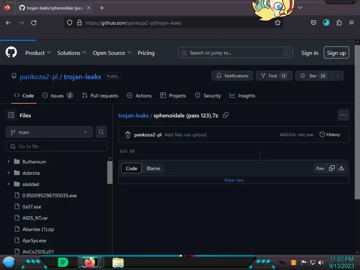The height and width of the screenshot is (270, 360).
Task: Click the Notifications bell button
Action: coord(232,76)
